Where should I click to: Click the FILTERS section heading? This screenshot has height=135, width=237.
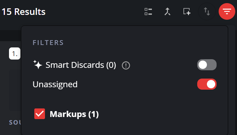(48, 43)
